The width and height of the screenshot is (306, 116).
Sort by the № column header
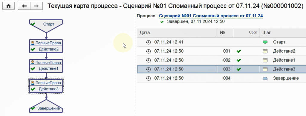[225, 33]
